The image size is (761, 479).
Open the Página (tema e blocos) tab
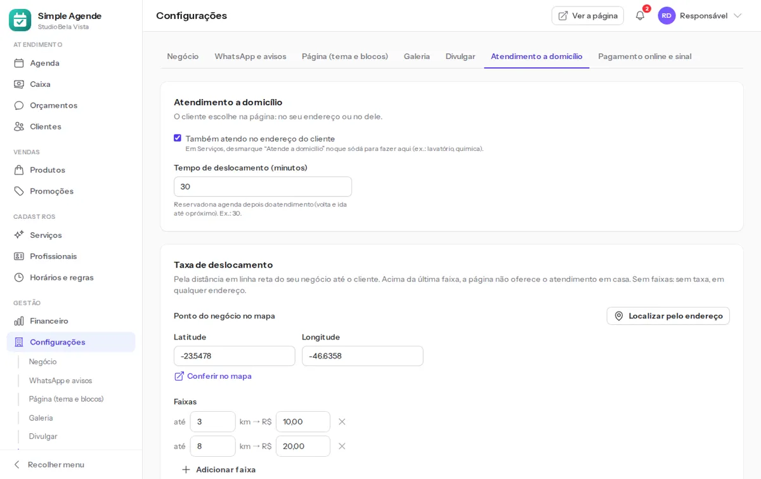pyautogui.click(x=345, y=56)
